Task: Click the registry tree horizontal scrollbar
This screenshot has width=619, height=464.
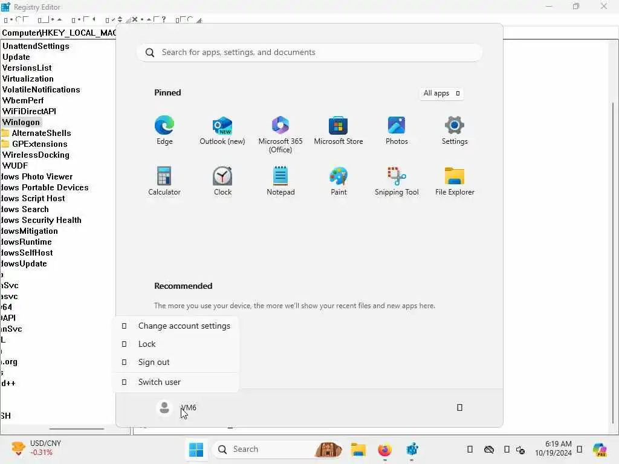Action: [77, 429]
